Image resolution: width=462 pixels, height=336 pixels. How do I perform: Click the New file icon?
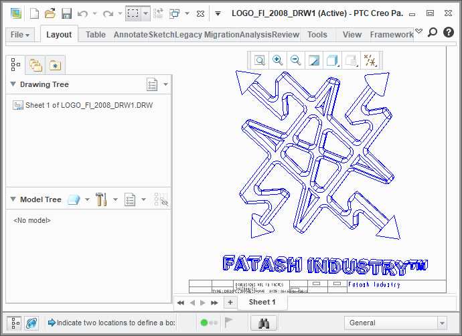coord(34,13)
